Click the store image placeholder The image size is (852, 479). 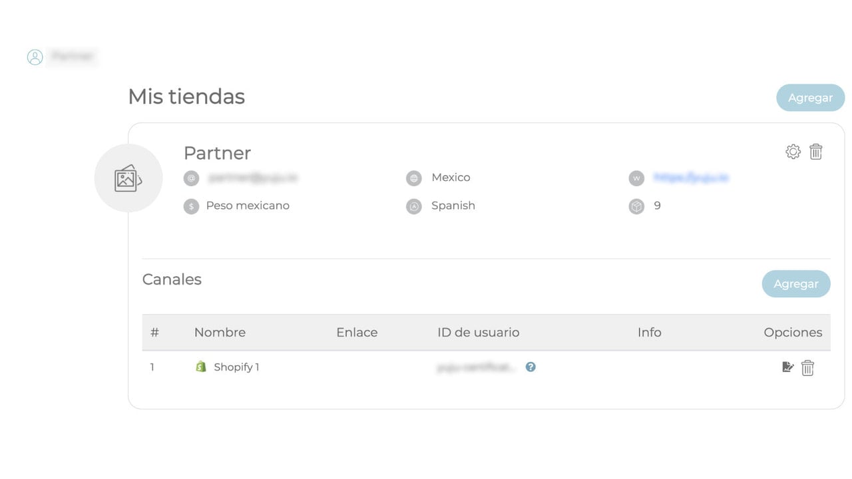pyautogui.click(x=128, y=178)
